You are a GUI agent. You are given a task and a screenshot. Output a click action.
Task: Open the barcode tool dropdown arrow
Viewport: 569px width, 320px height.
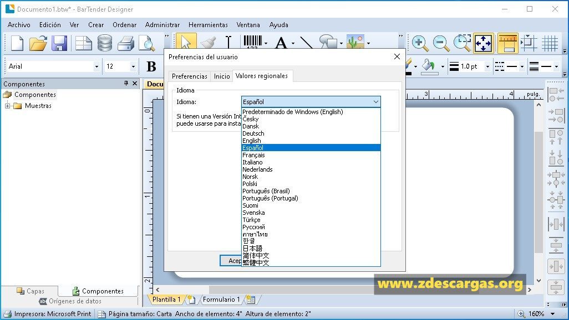[x=266, y=44]
